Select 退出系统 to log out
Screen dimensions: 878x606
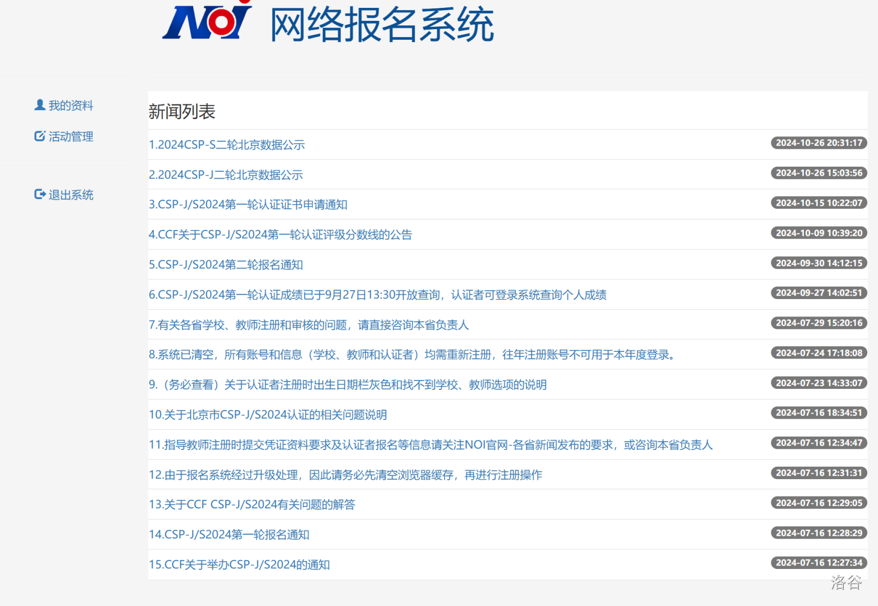pyautogui.click(x=71, y=195)
